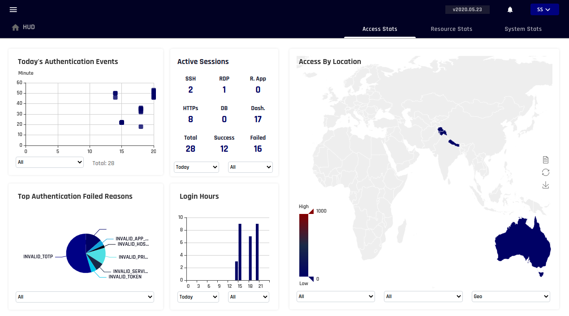Download the Access By Location map
Screen dimensions: 569x316
point(545,185)
